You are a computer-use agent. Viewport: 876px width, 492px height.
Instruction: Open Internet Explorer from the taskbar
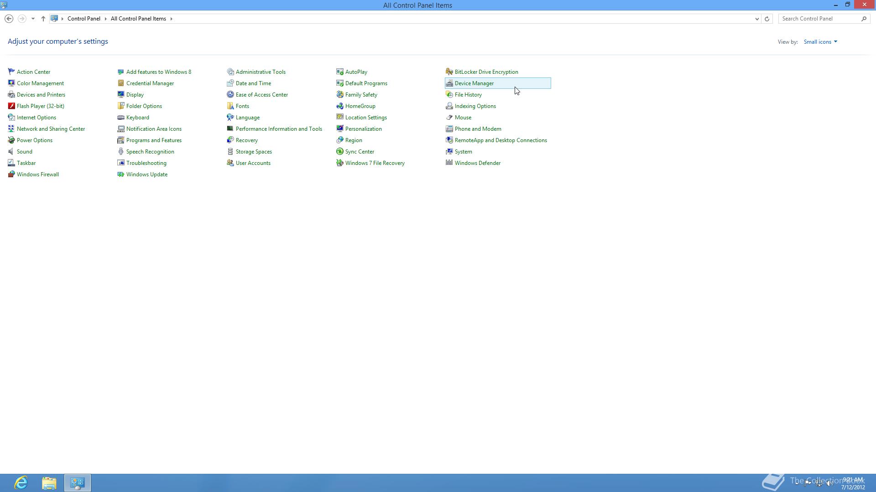21,483
